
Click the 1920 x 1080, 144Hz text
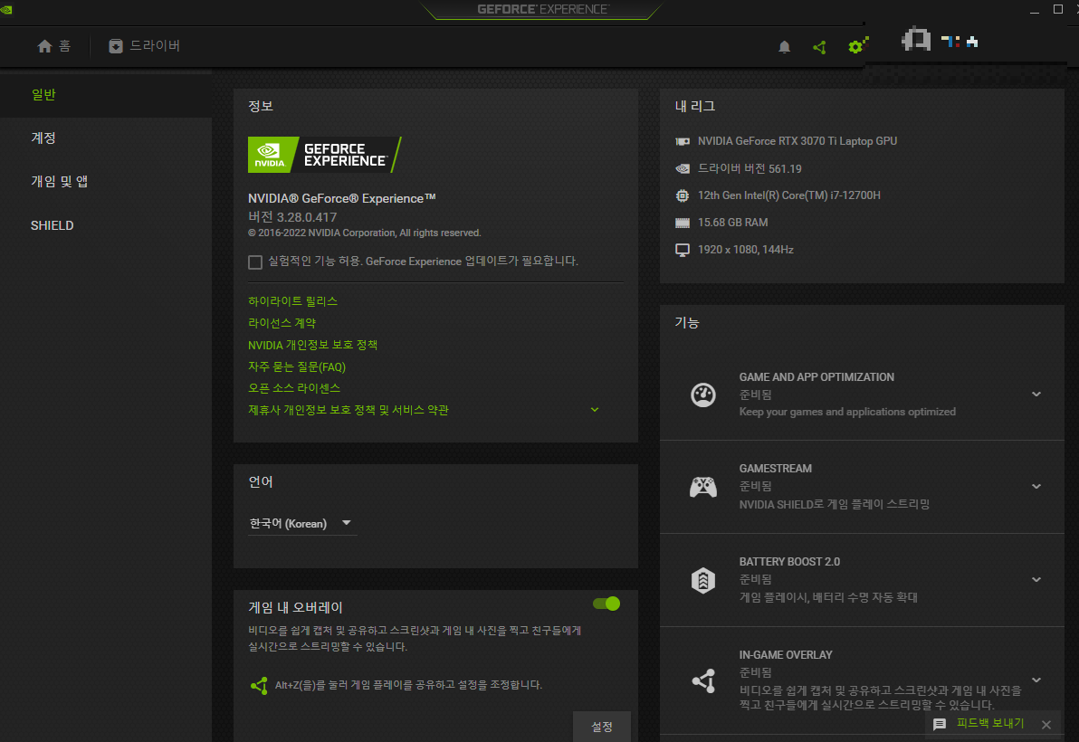745,250
